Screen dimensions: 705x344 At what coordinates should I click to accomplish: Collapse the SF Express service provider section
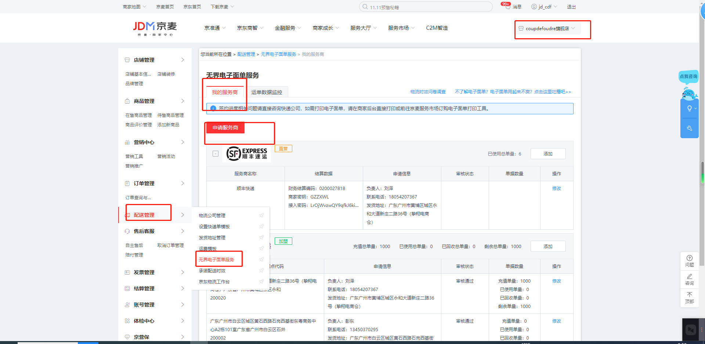tap(216, 154)
